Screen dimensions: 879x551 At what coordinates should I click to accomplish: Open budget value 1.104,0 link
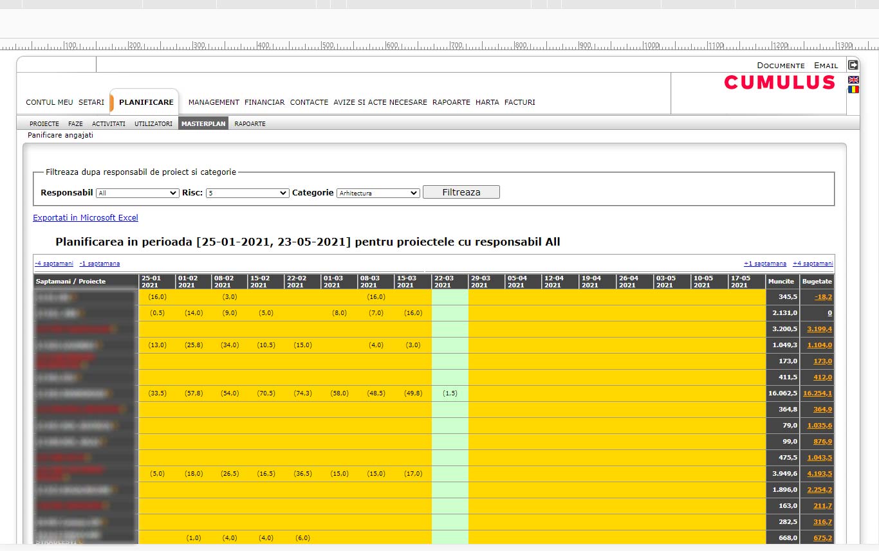coord(819,345)
